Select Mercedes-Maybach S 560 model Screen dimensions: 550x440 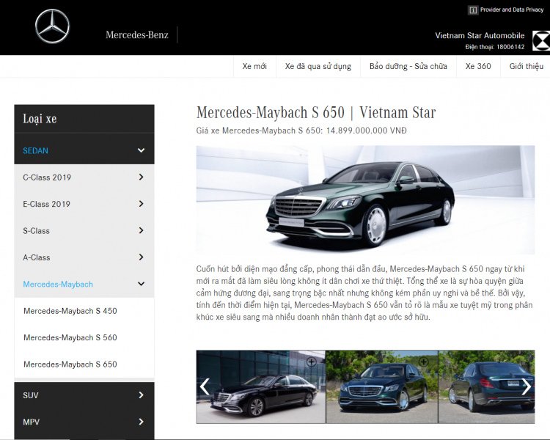pos(70,337)
